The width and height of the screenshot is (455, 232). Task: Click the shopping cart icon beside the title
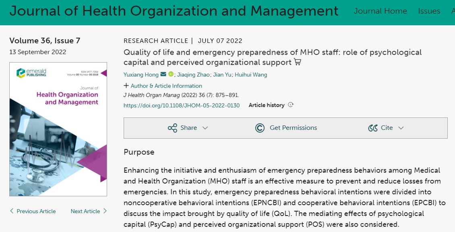(298, 62)
